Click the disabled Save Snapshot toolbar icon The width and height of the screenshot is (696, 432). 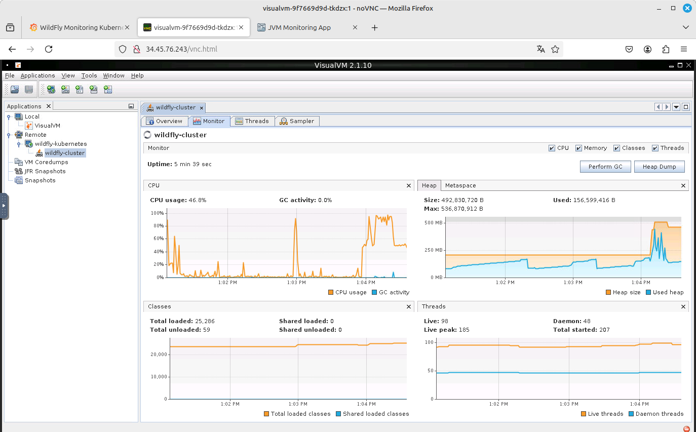pos(29,90)
